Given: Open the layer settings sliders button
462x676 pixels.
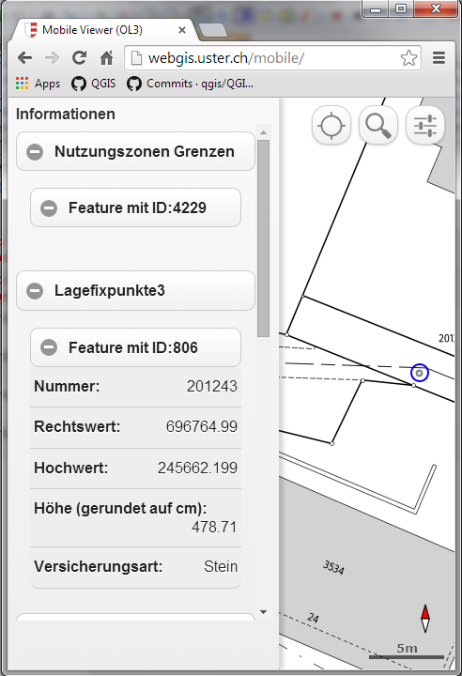Looking at the screenshot, I should coord(424,126).
